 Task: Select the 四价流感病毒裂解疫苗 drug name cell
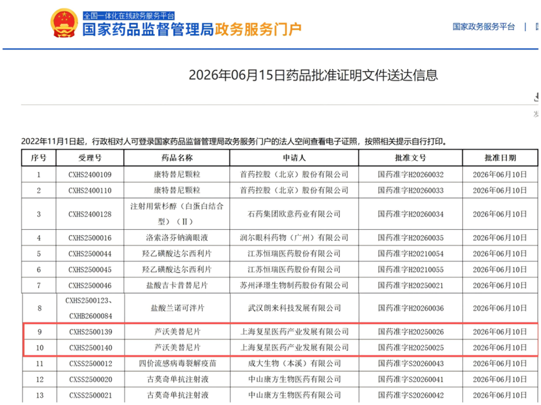[177, 363]
